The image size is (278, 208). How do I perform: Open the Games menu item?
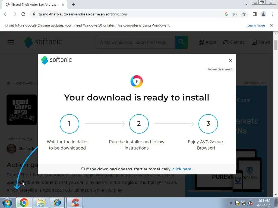click(234, 42)
